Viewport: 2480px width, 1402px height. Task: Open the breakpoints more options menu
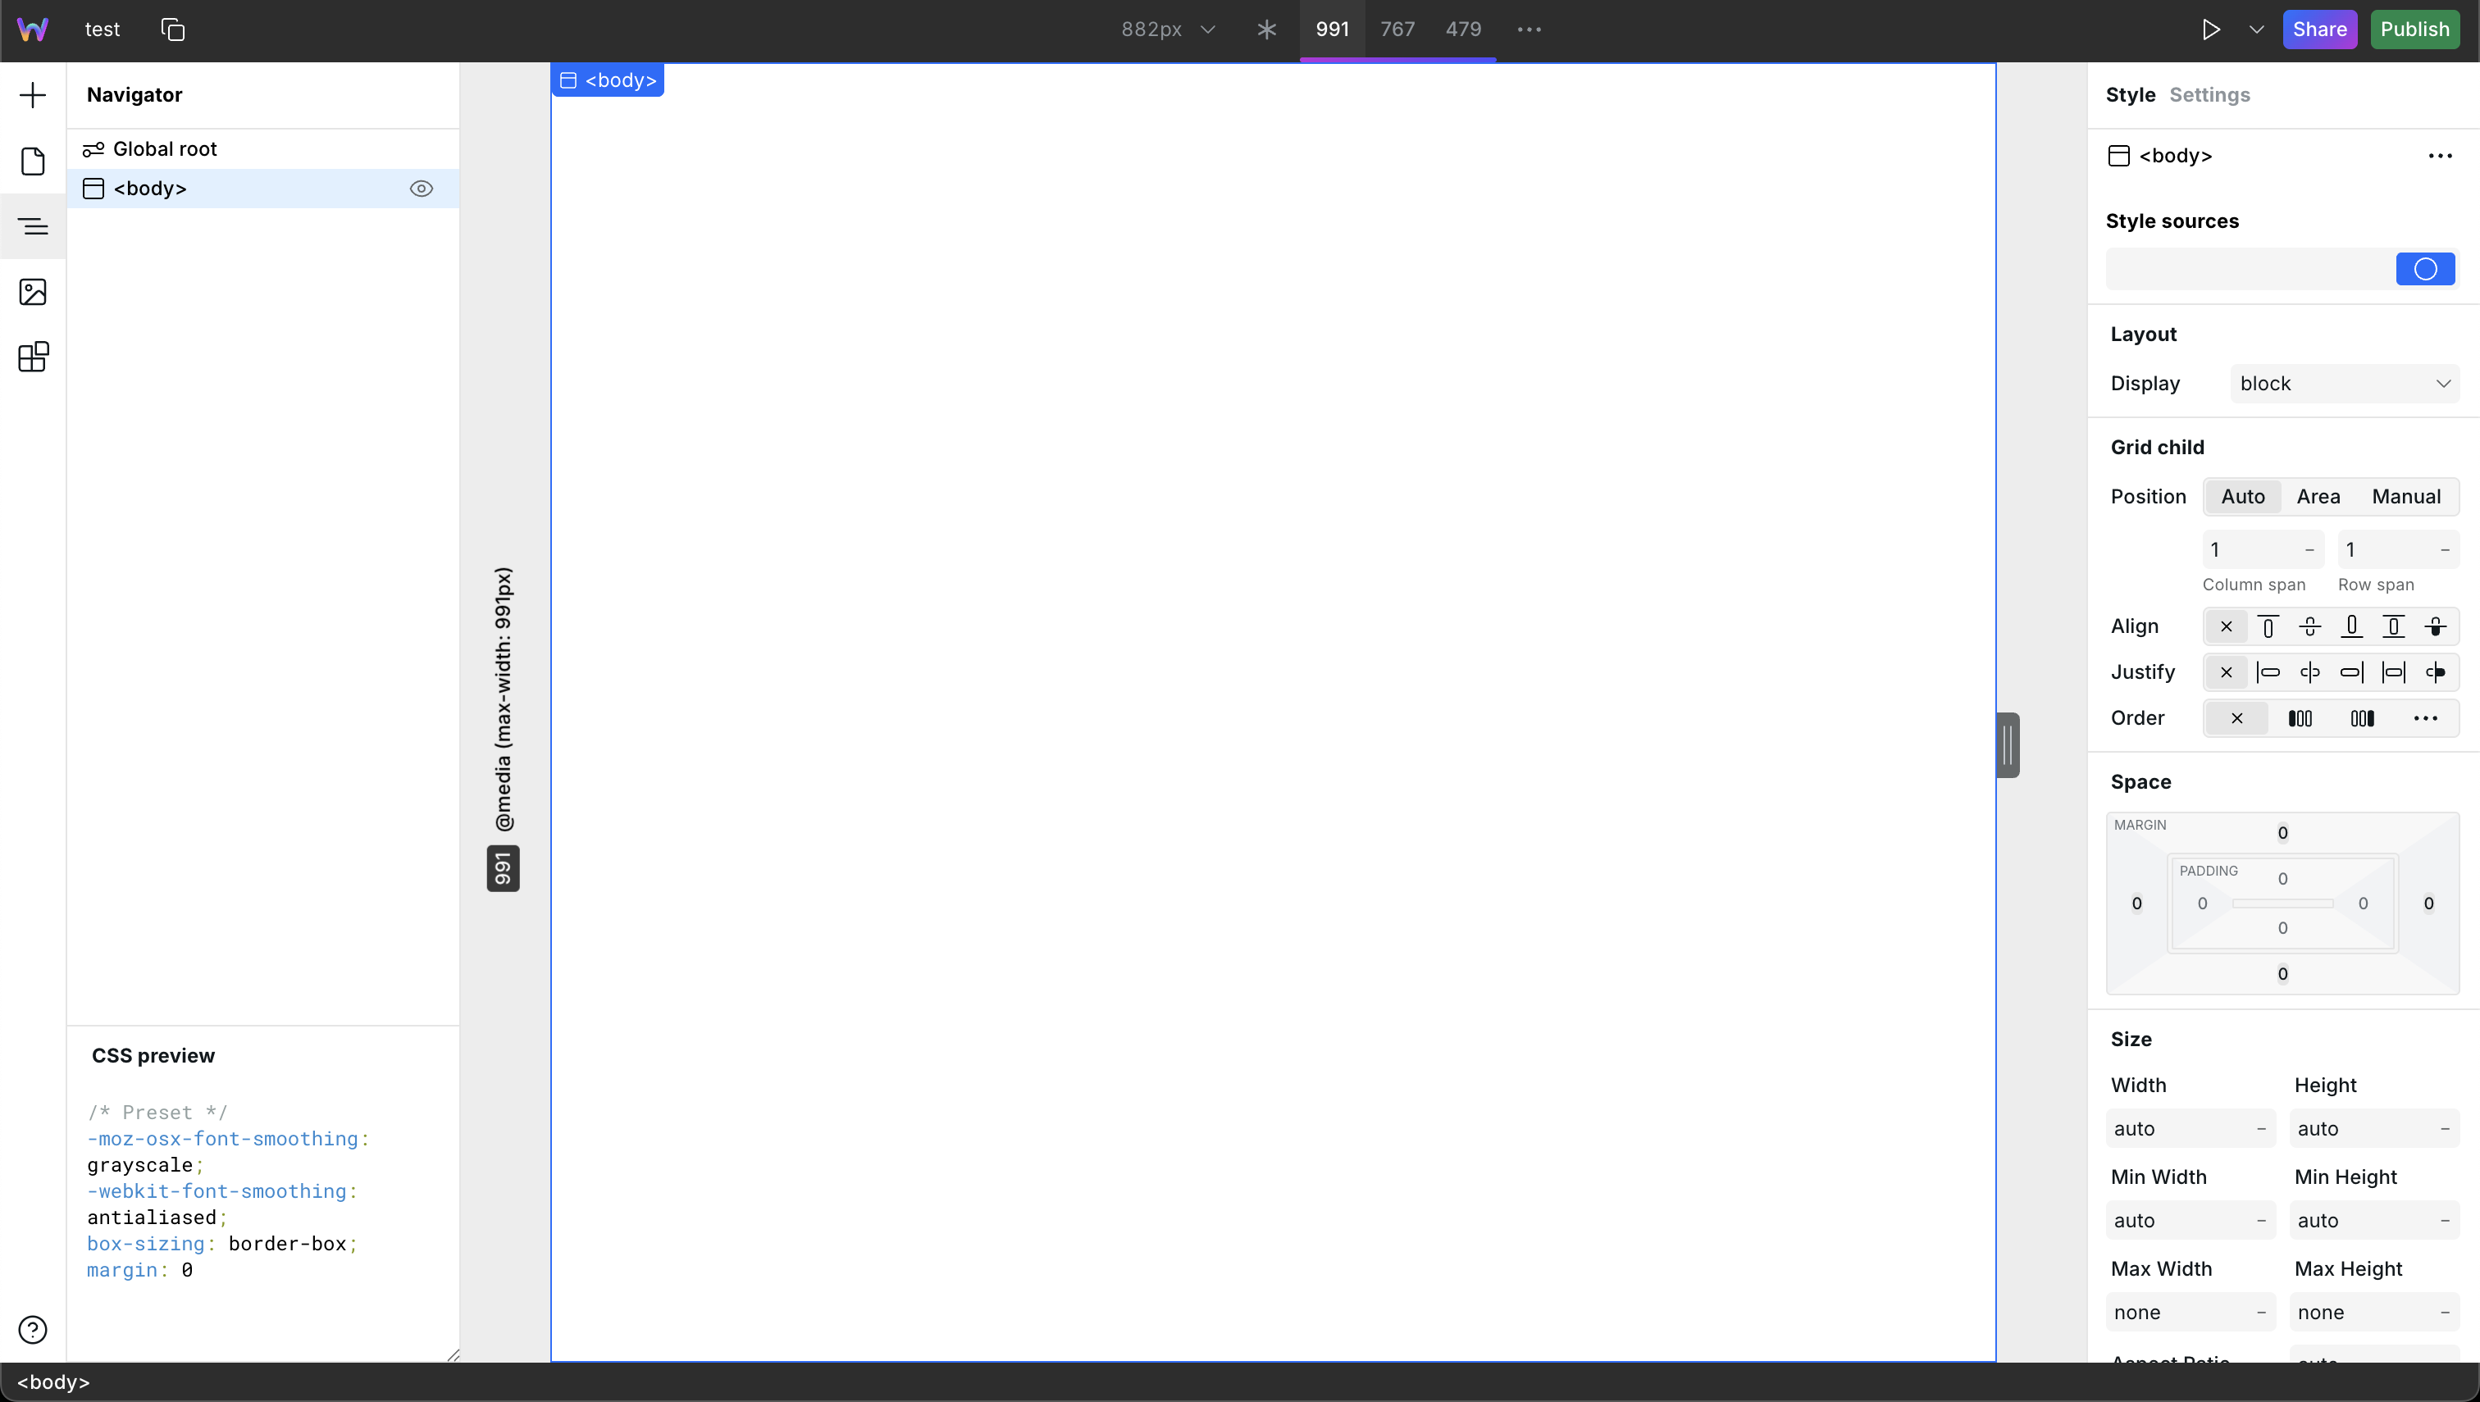pos(1529,30)
